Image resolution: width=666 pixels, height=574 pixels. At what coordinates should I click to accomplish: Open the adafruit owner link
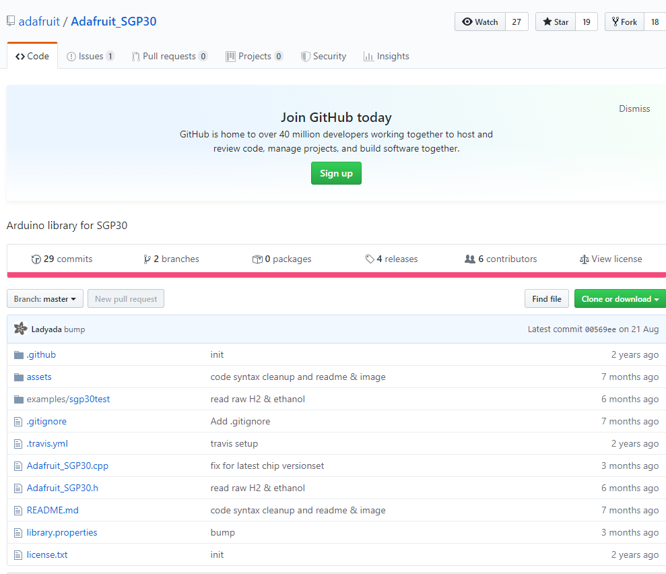(39, 22)
